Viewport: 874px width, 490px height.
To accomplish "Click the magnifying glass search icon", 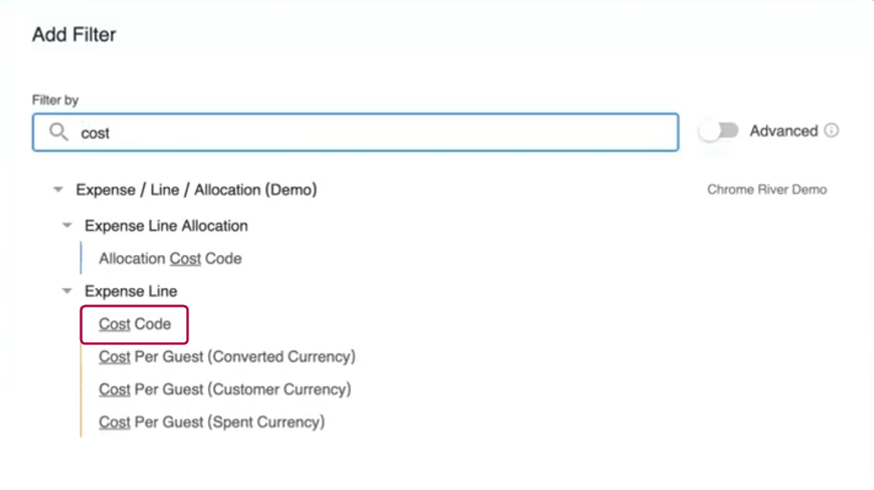I will coord(58,132).
